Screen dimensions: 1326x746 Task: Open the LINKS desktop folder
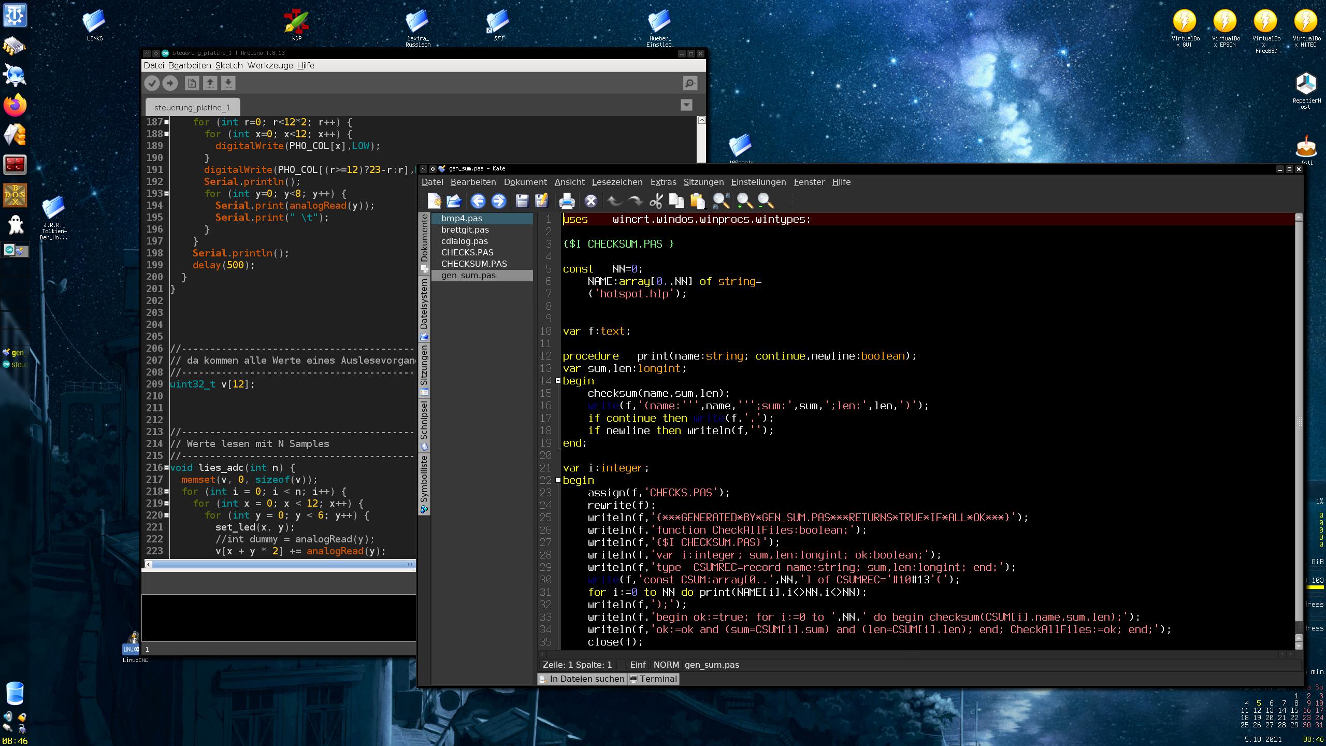94,26
